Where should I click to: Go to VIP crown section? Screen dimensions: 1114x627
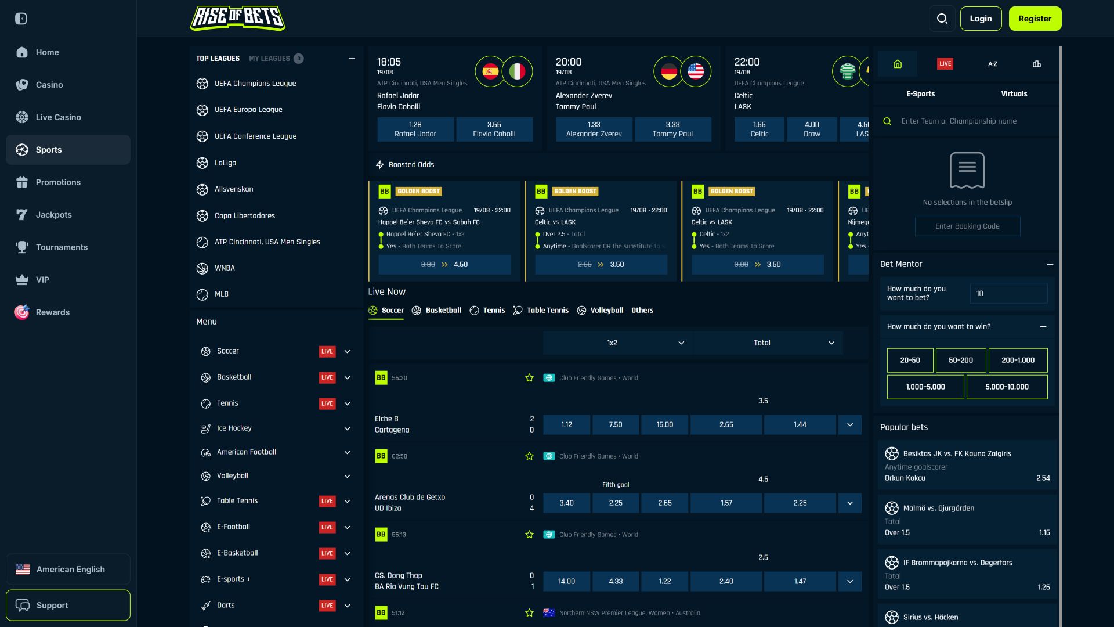[68, 280]
